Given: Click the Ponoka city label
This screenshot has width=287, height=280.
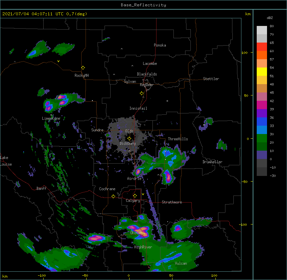Looking at the screenshot, I should coord(160,45).
